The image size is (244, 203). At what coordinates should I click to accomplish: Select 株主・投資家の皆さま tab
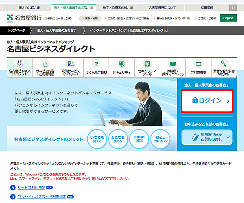click(119, 7)
